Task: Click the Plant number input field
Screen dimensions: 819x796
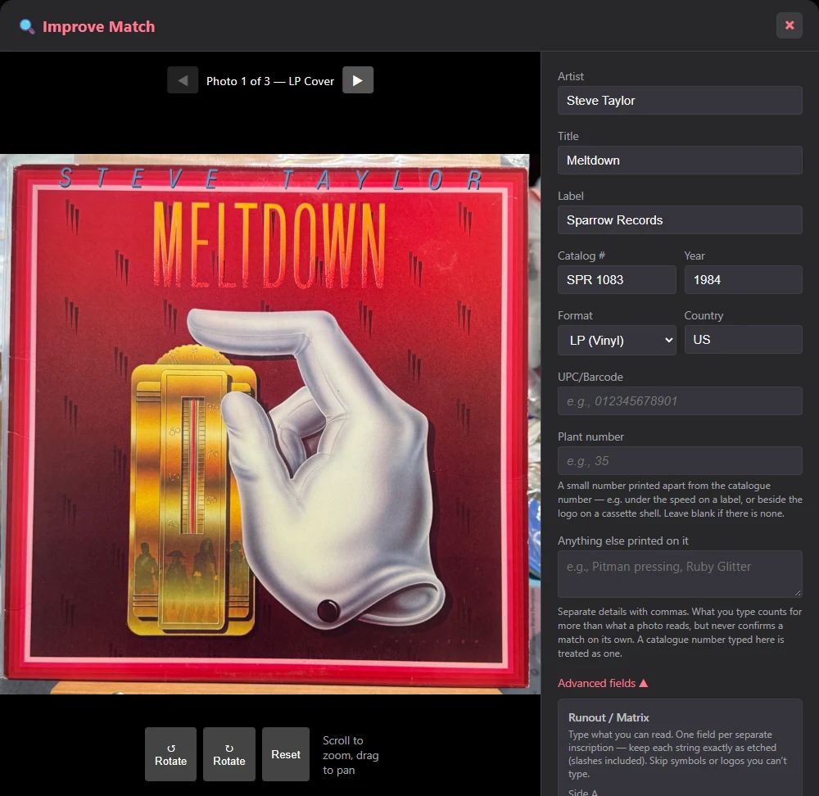Action: tap(680, 461)
